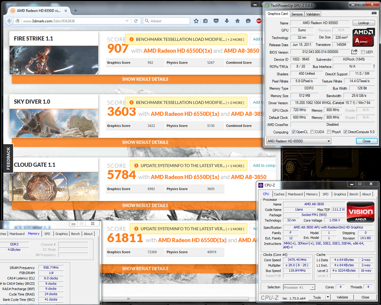
Task: Click Validate button in CPU-Z
Action: (342, 297)
